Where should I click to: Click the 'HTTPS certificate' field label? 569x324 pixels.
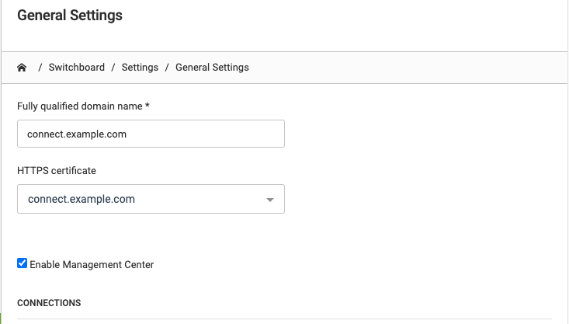pyautogui.click(x=57, y=170)
